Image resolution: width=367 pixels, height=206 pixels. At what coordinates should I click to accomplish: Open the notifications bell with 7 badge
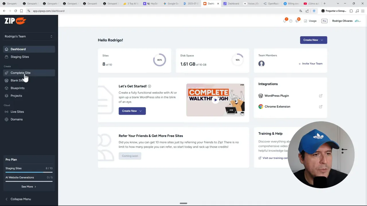click(284, 21)
